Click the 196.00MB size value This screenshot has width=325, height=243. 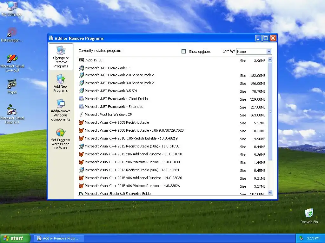pos(258,84)
